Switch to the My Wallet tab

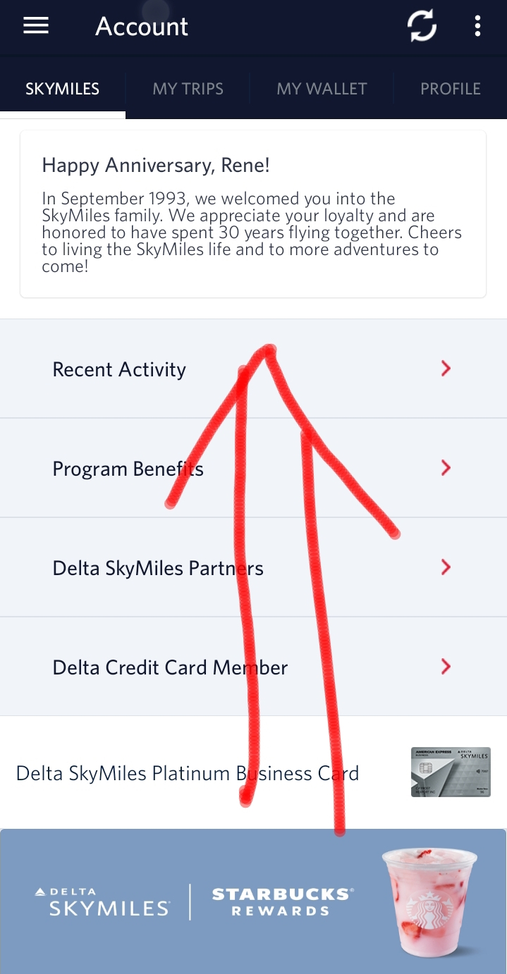click(x=322, y=89)
